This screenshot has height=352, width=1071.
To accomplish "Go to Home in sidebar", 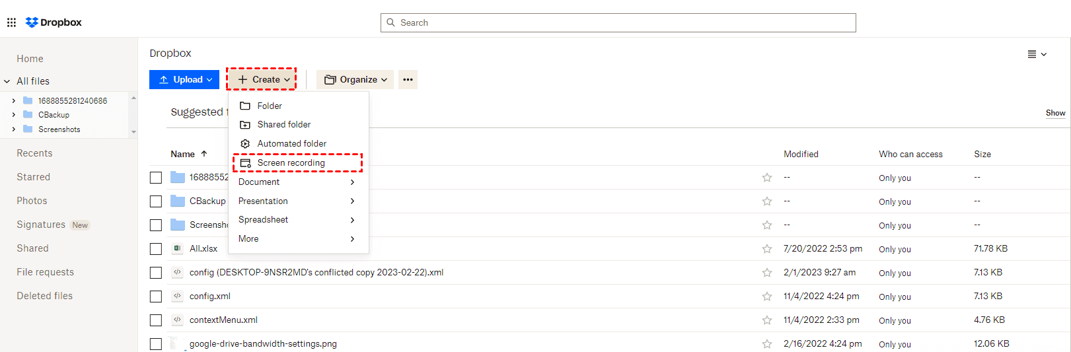I will tap(30, 59).
